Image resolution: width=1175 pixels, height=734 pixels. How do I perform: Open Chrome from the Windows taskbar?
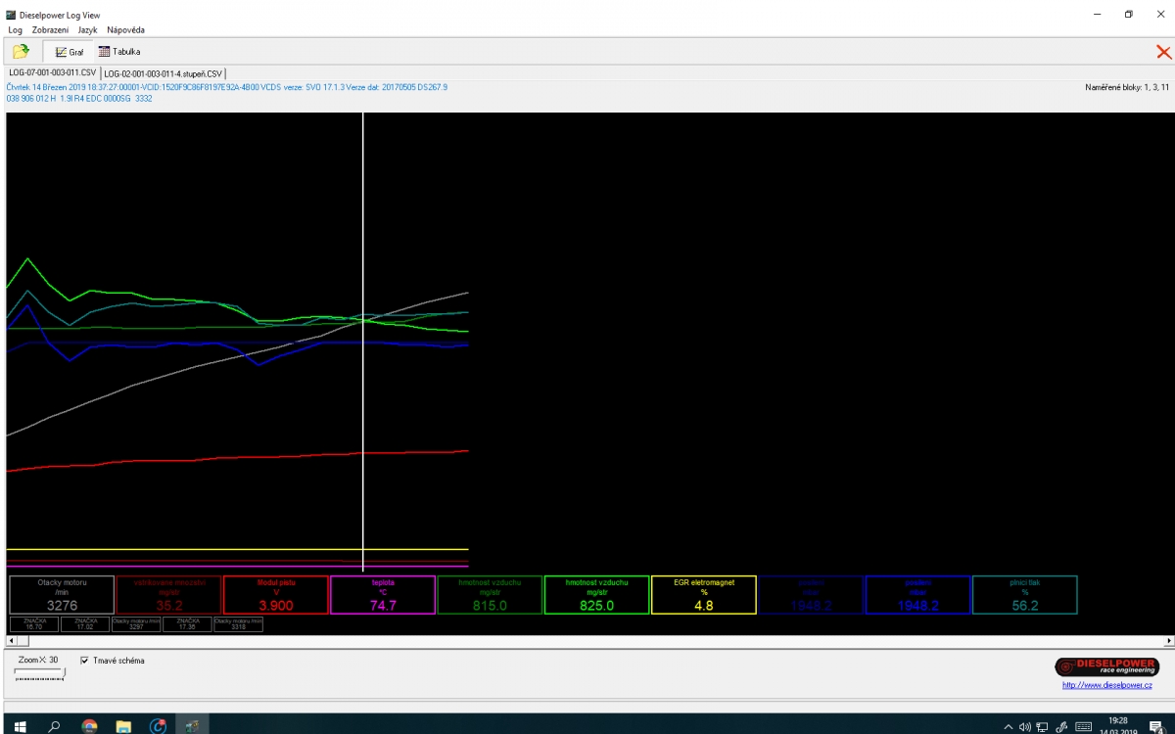[x=89, y=726]
